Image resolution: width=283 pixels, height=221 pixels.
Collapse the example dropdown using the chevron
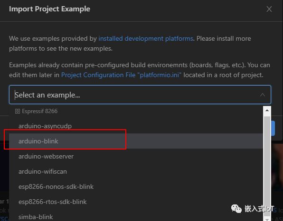[x=263, y=95]
